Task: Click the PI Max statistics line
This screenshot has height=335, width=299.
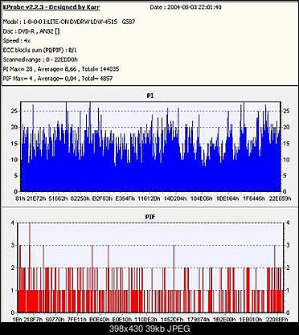Action: pos(61,69)
